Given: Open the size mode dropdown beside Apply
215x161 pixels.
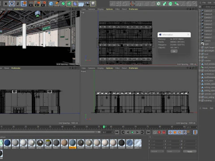Looking at the screenshot, I should (x=173, y=152).
